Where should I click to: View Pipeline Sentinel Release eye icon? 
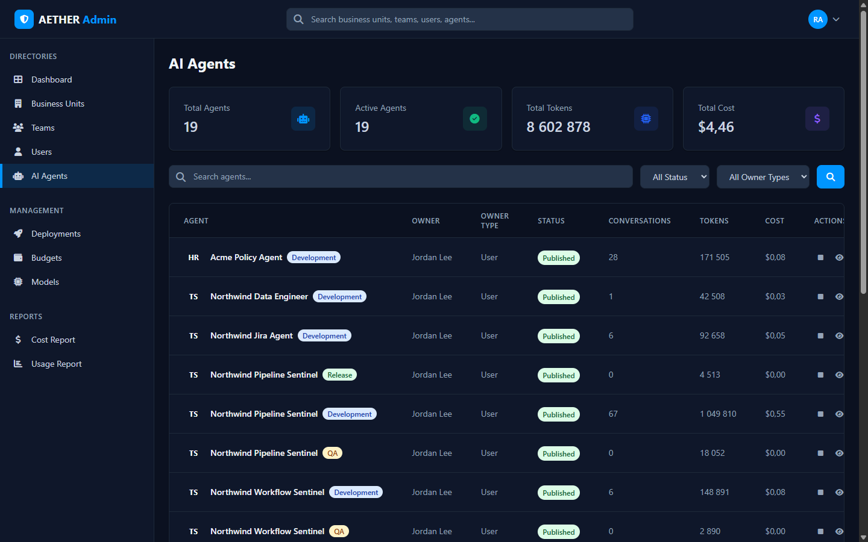(839, 375)
